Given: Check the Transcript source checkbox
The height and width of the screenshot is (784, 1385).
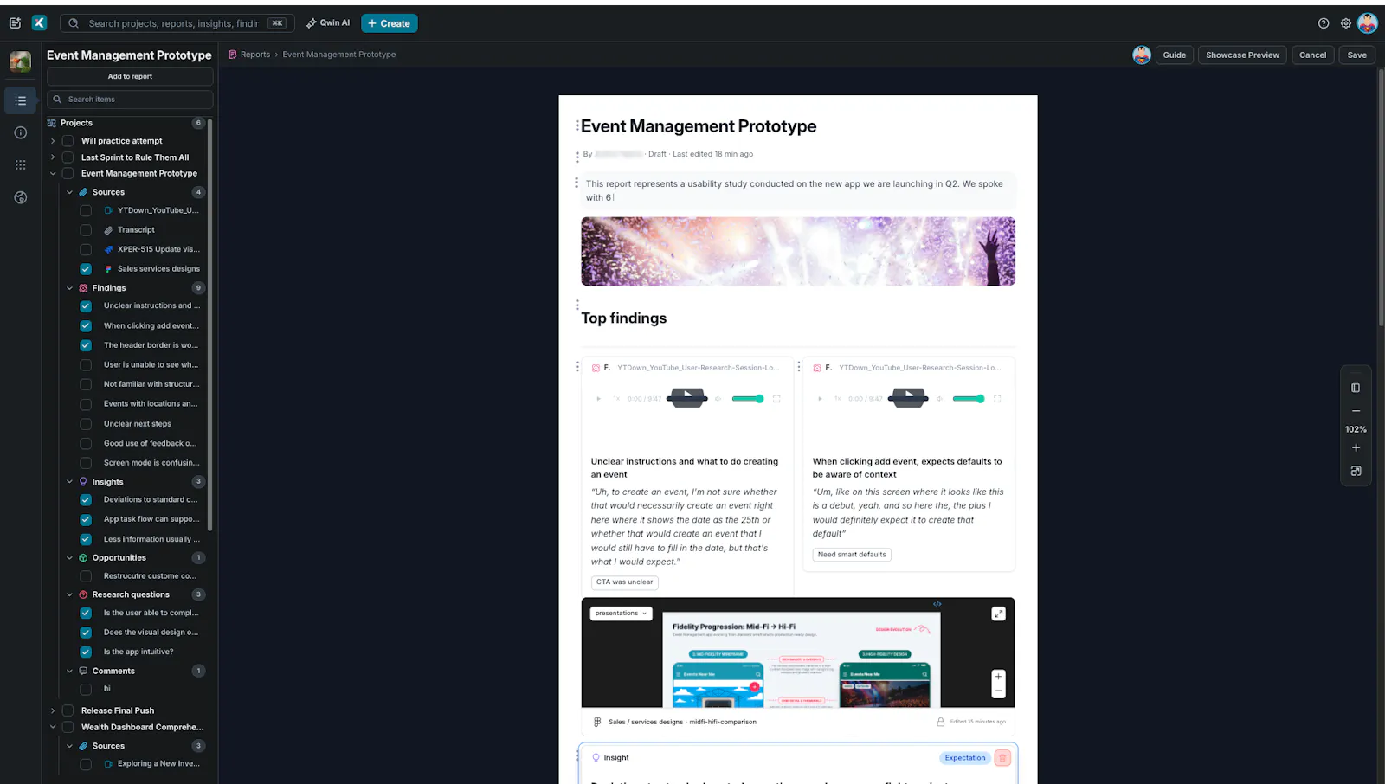Looking at the screenshot, I should coord(86,230).
